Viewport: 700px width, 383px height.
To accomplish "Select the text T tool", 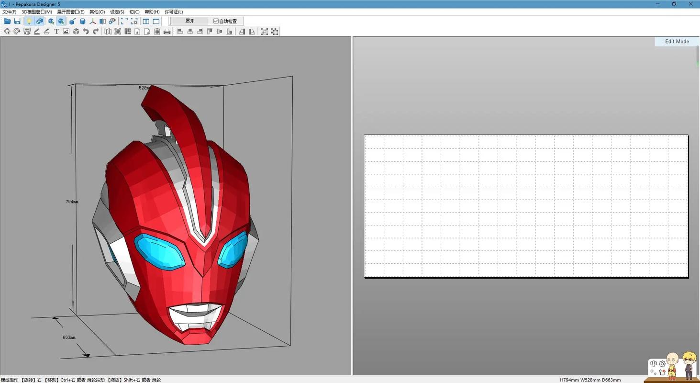I will pyautogui.click(x=56, y=32).
